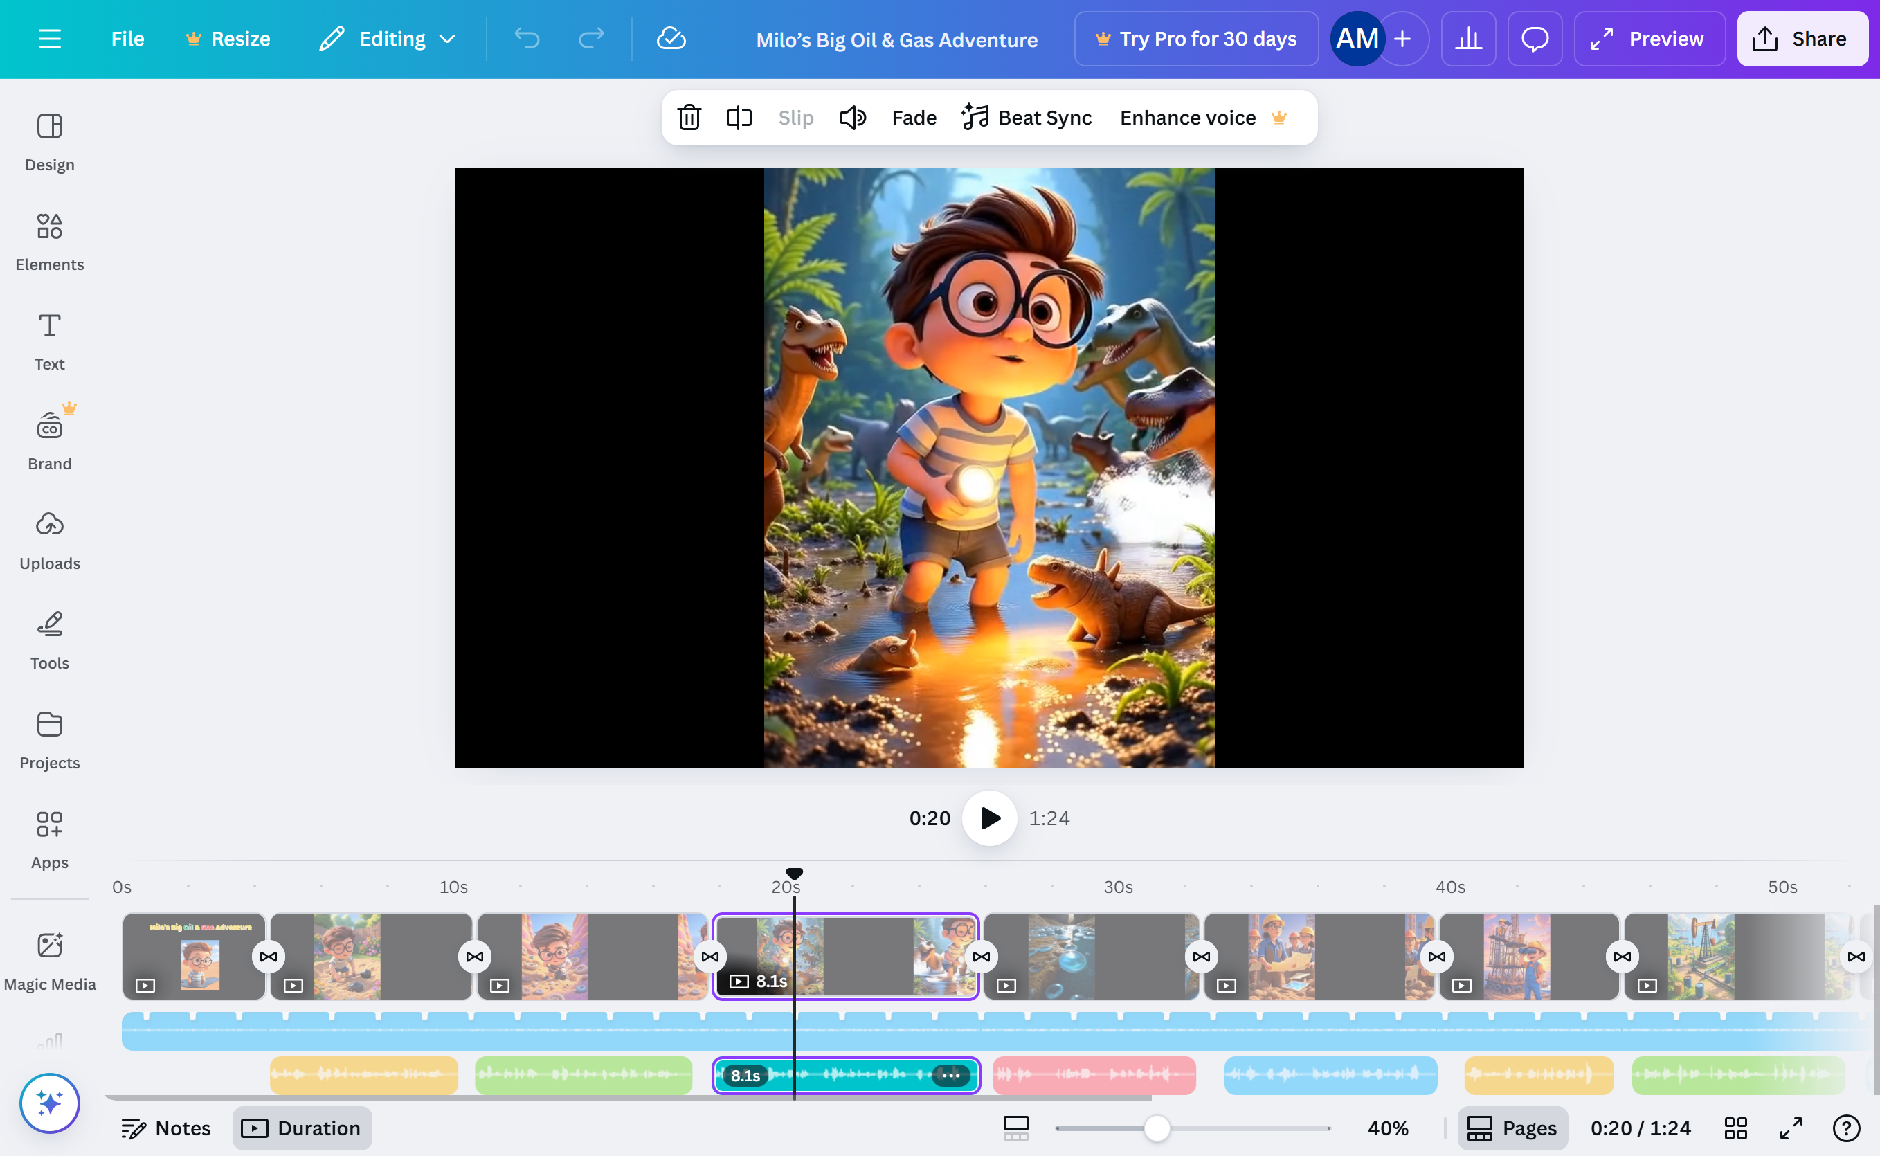
Task: Click the Fade button in the audio toolbar
Action: pyautogui.click(x=914, y=118)
